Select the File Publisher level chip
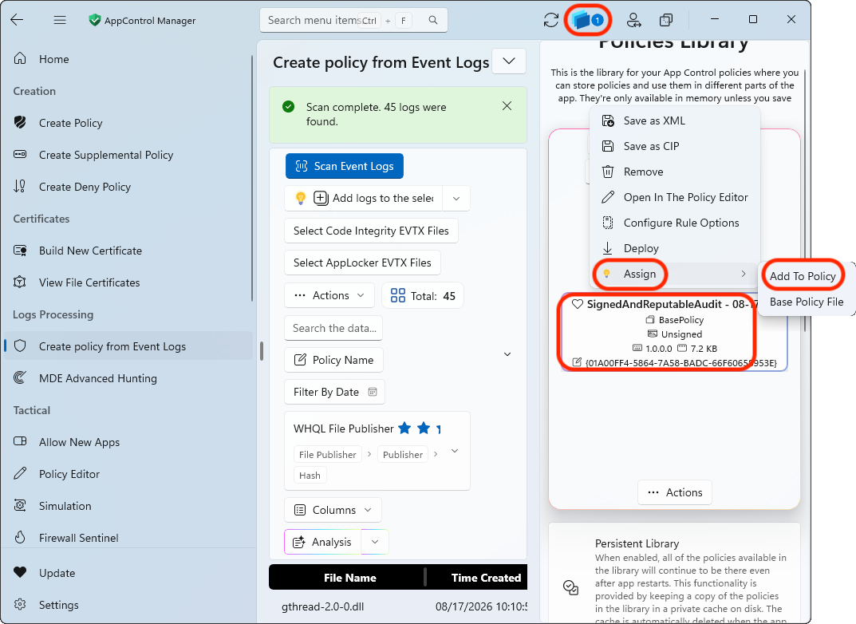856x624 pixels. click(328, 454)
